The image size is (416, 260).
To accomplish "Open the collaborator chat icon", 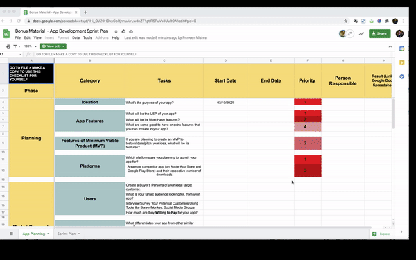I will 350,34.
